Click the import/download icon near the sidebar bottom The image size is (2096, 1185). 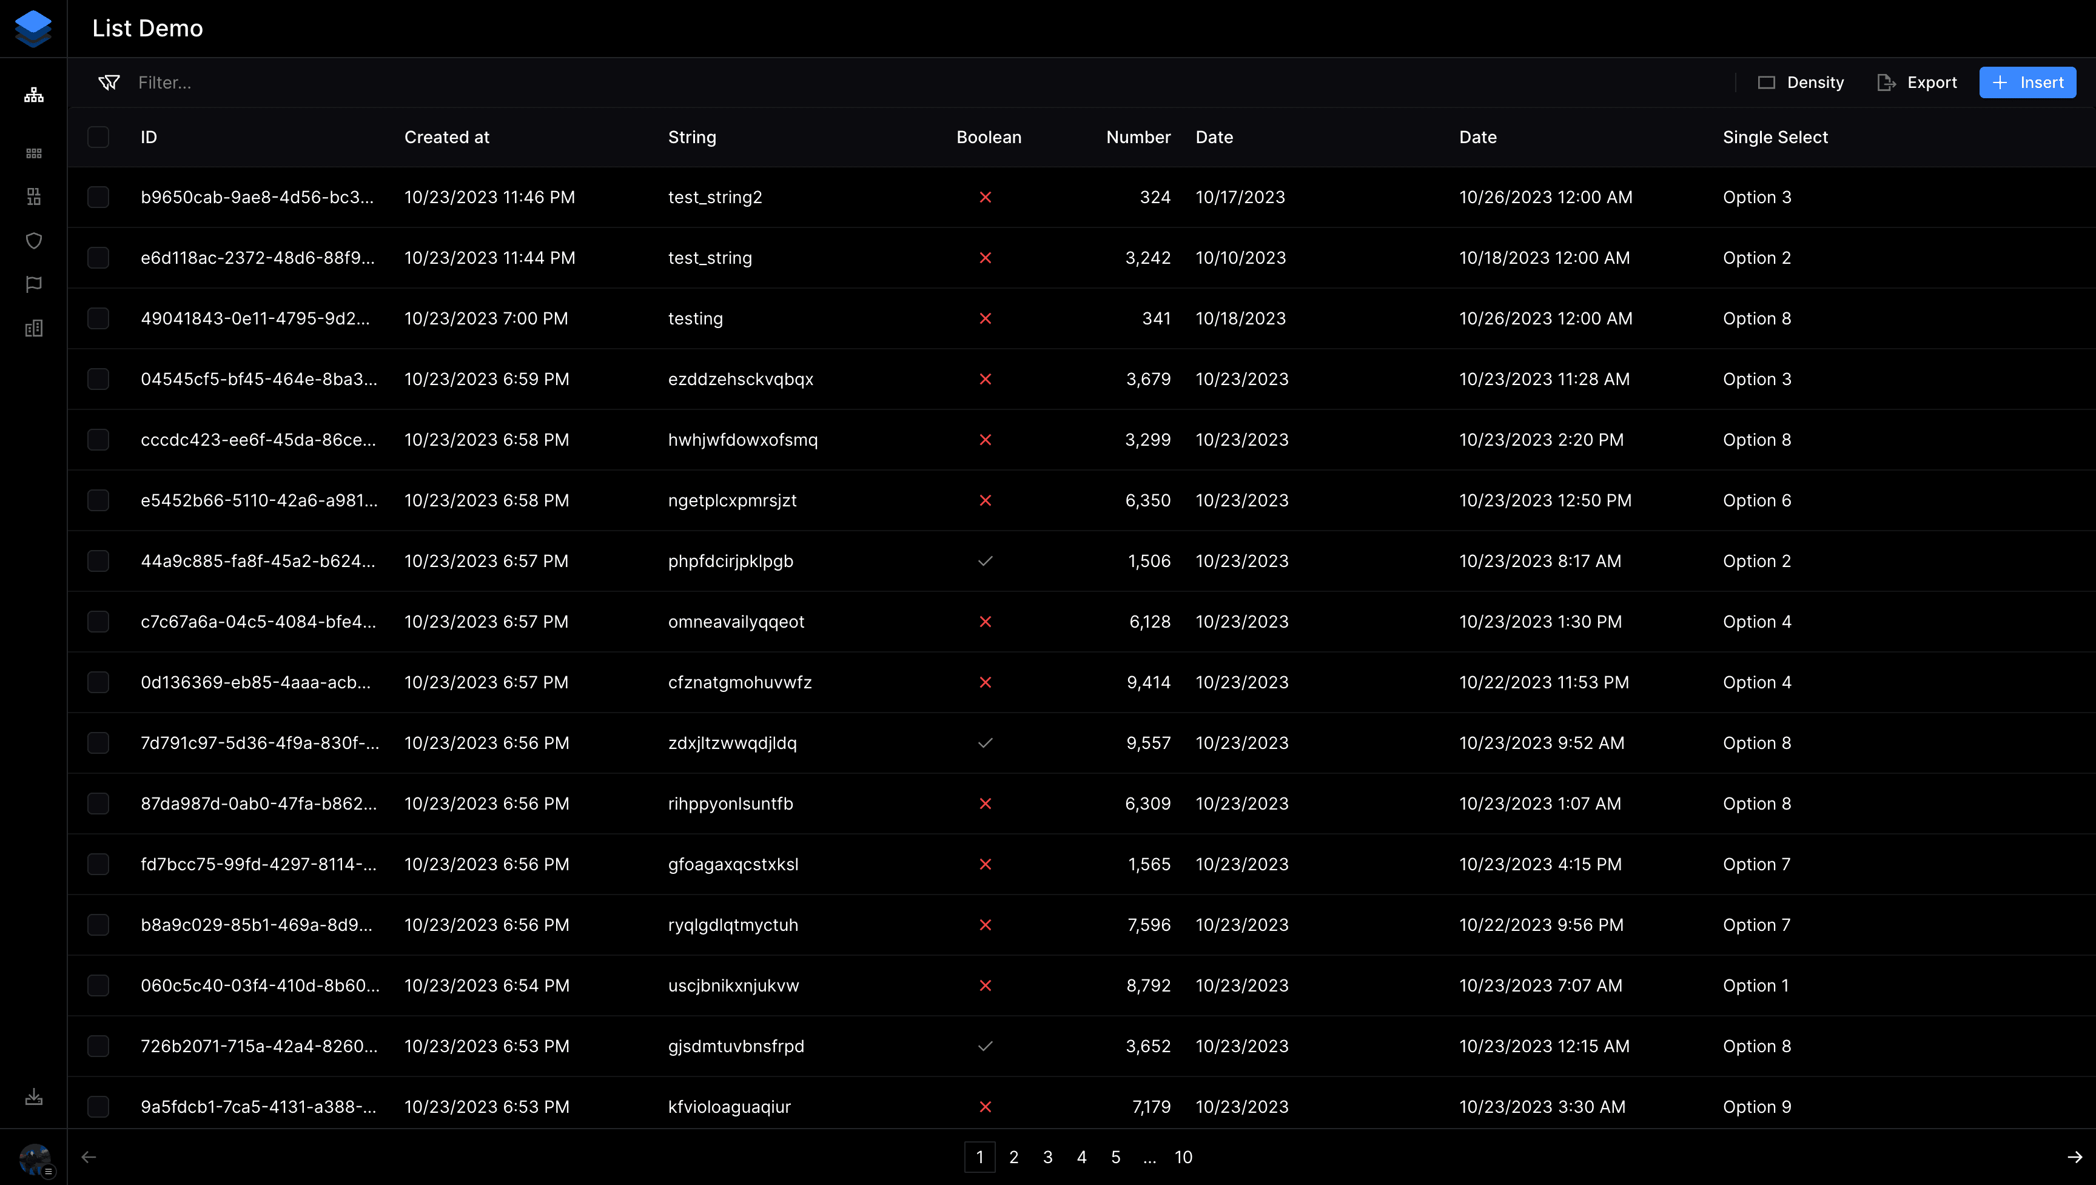(33, 1096)
